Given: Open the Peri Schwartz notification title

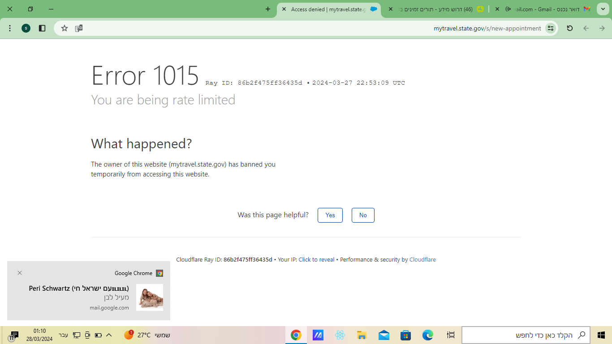Looking at the screenshot, I should 79,288.
